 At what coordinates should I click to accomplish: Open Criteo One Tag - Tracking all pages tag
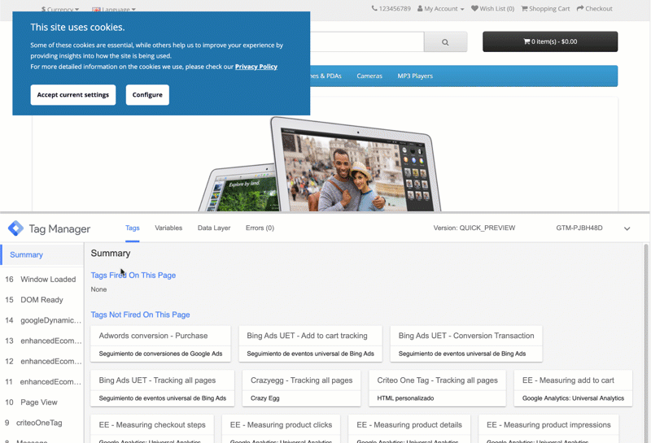click(437, 389)
